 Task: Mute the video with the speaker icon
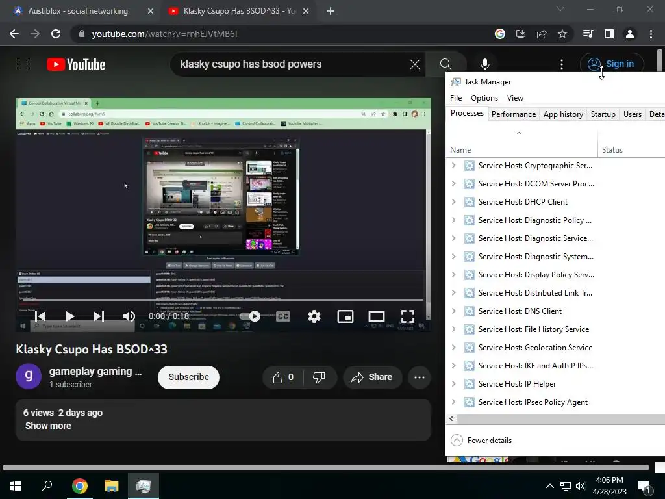pos(129,316)
